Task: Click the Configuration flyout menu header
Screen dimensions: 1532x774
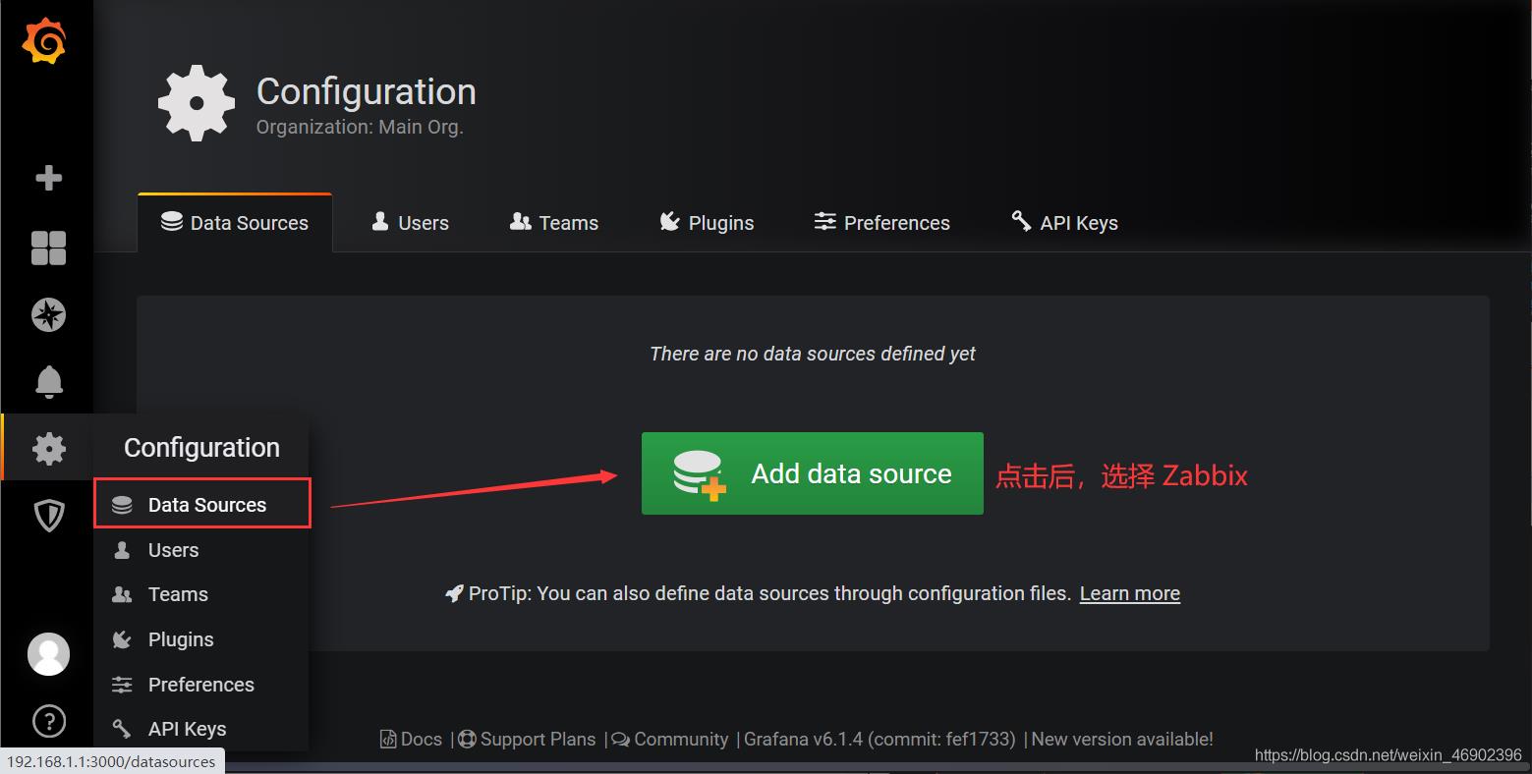Action: 201,448
